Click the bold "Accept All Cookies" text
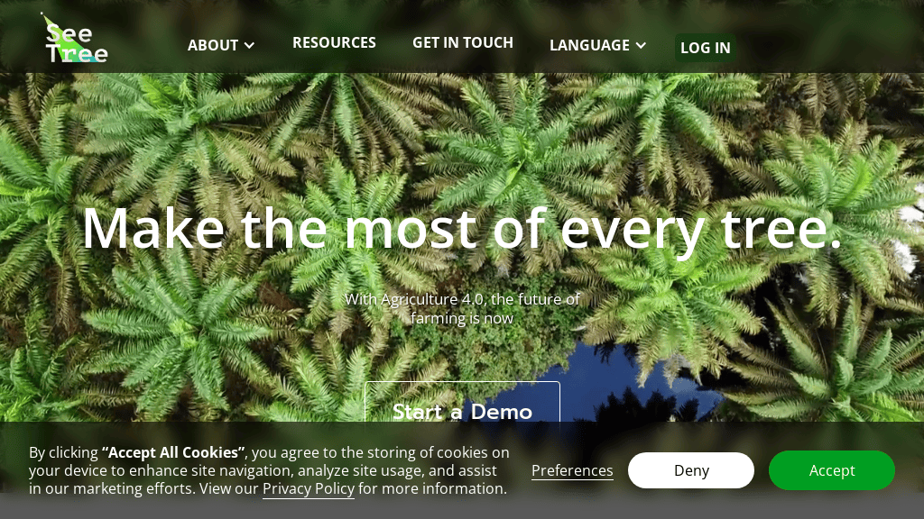 [x=173, y=452]
